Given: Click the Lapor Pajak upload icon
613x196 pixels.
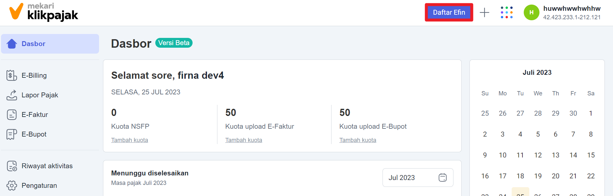Looking at the screenshot, I should [11, 95].
